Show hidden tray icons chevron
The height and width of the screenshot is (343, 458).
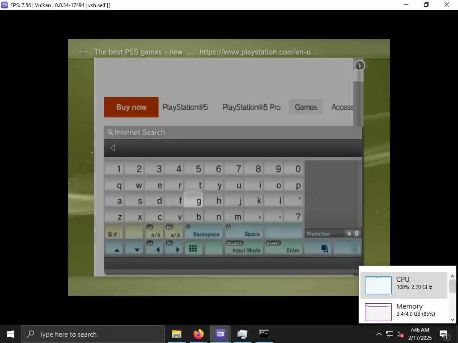378,334
